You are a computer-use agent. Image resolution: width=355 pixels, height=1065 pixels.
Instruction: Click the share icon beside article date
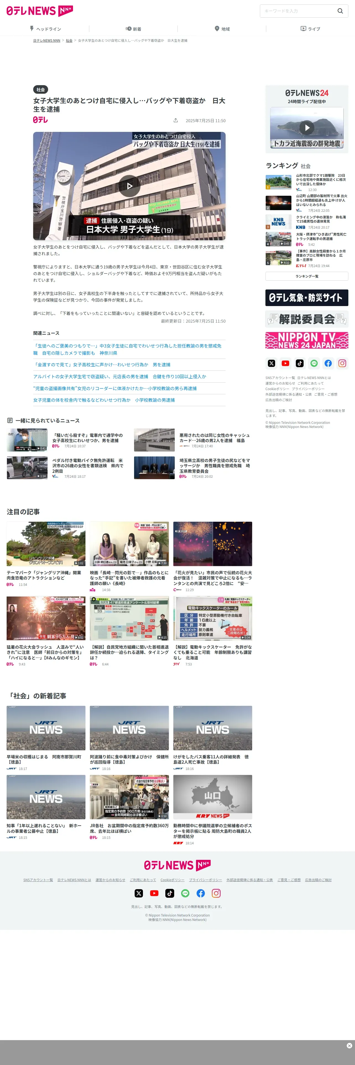[x=176, y=120]
